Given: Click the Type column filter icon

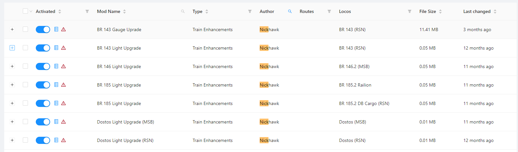Looking at the screenshot, I should click(250, 11).
